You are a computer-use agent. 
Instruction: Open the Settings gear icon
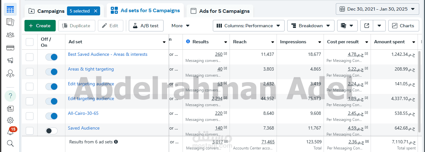point(10,120)
